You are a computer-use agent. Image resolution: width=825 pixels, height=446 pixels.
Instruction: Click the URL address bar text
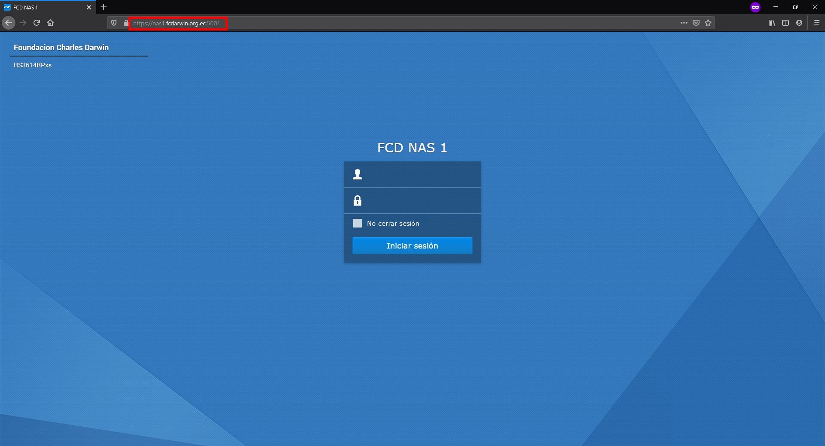tap(177, 23)
